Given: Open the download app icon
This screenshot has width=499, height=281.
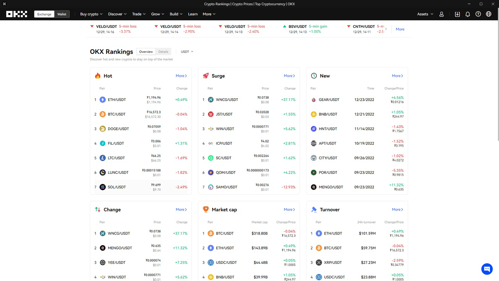Looking at the screenshot, I should click(457, 14).
